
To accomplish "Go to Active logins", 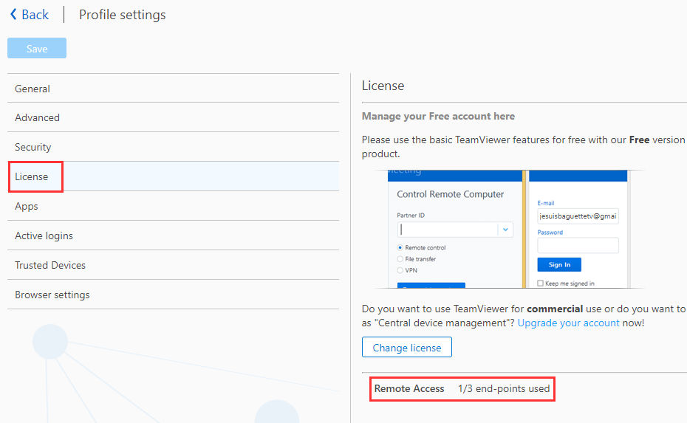I will point(173,235).
